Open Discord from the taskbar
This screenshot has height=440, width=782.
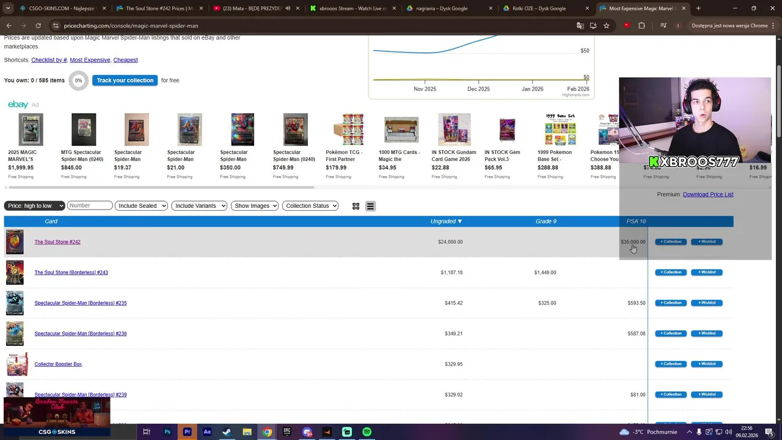click(x=307, y=432)
